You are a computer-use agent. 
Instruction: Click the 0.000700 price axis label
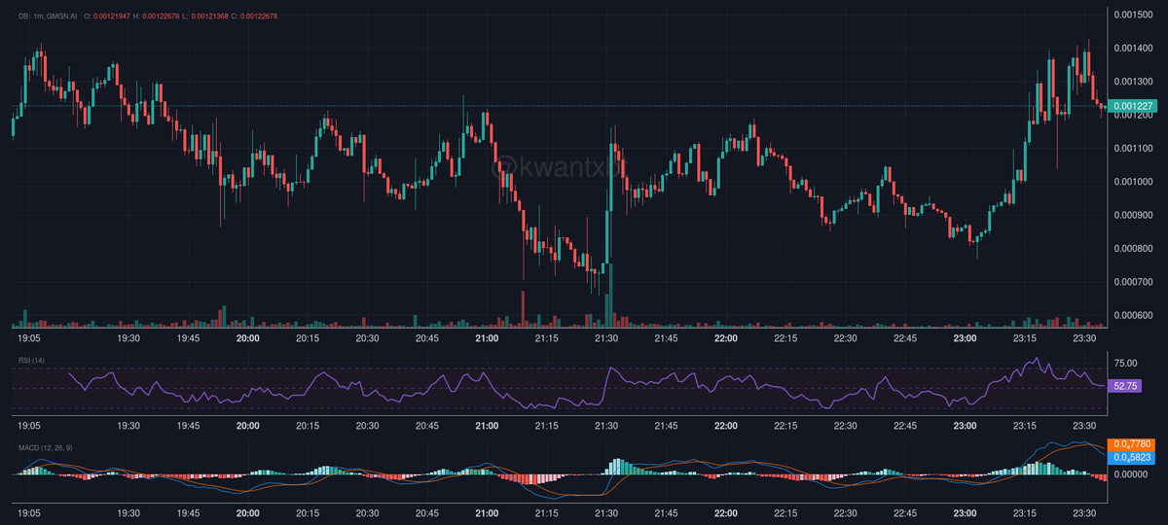tap(1133, 282)
